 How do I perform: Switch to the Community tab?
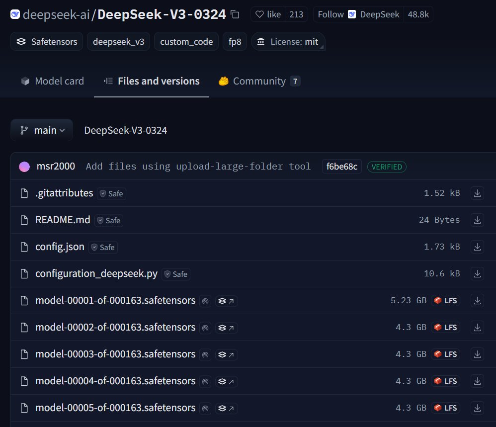click(259, 81)
